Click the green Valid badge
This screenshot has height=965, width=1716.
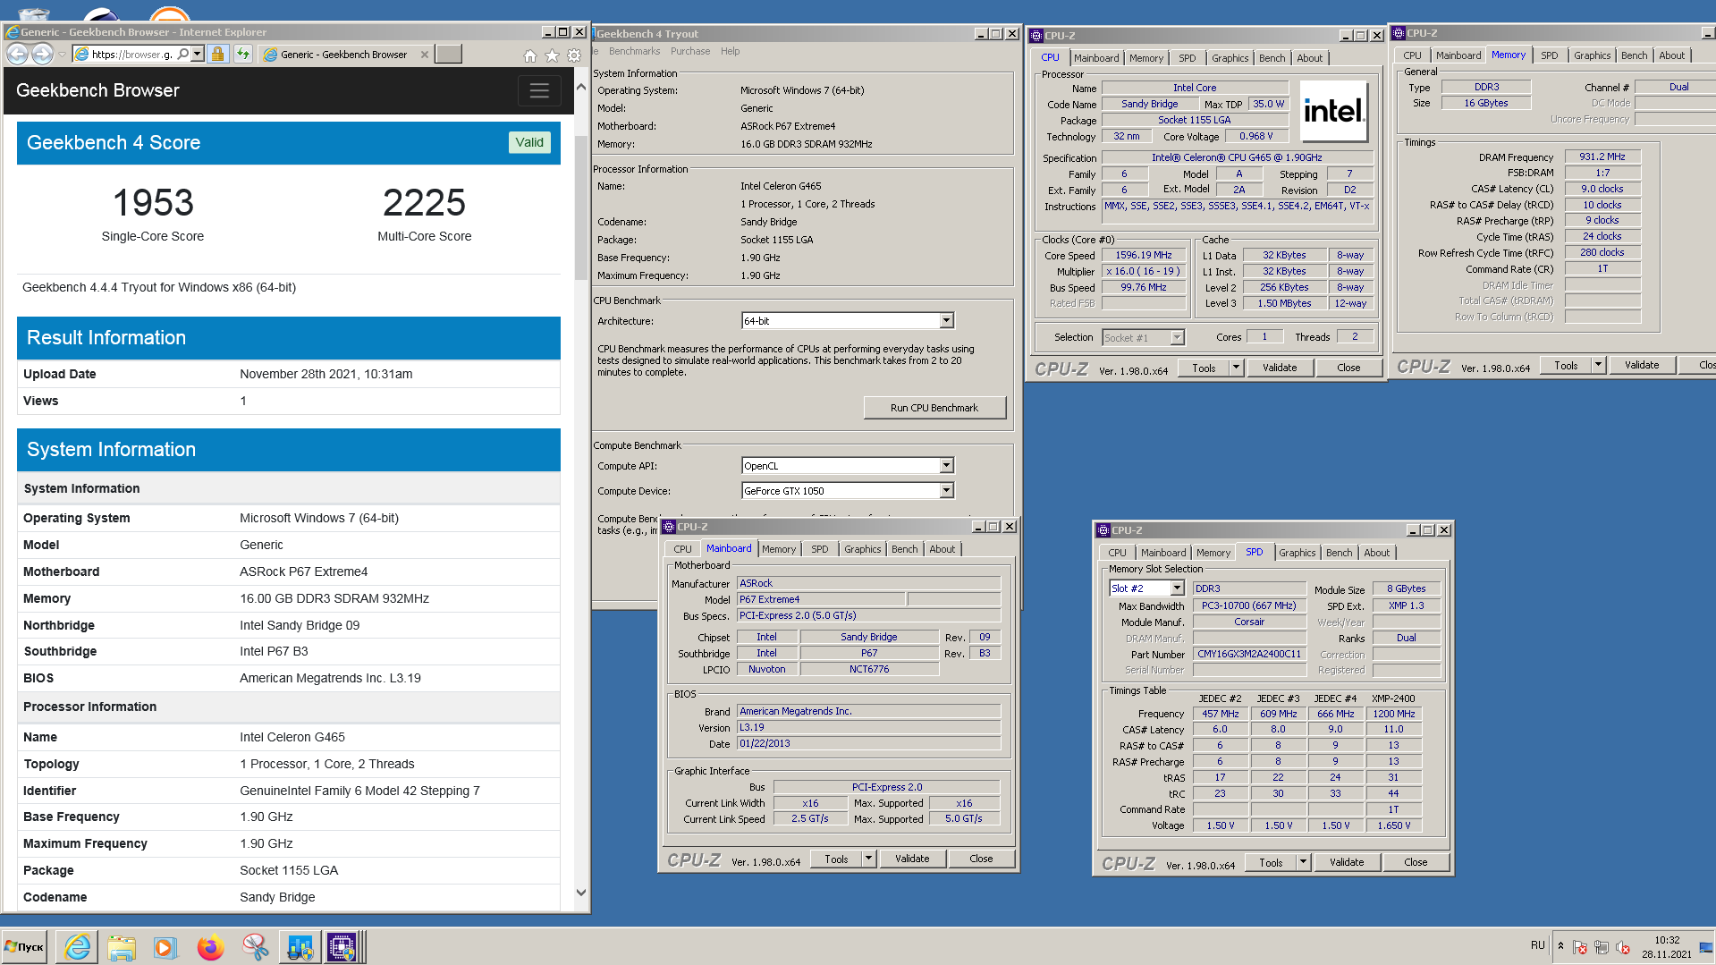point(529,142)
